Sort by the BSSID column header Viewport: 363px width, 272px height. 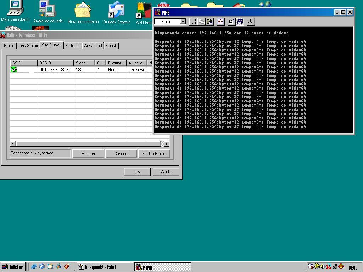(x=56, y=63)
